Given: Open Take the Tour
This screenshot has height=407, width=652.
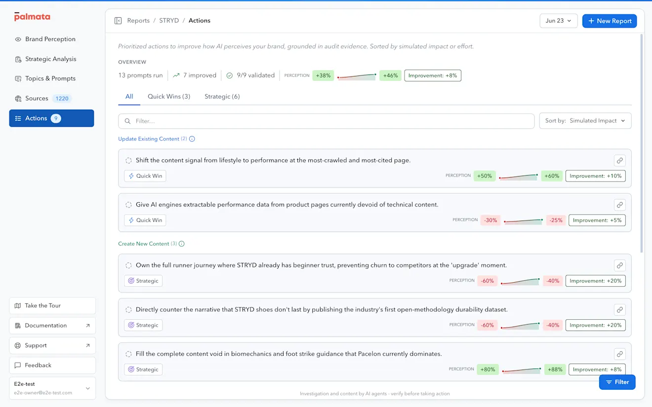Looking at the screenshot, I should pos(52,306).
